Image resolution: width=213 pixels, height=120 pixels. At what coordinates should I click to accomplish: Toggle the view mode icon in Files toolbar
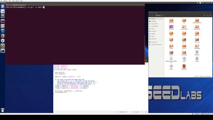208,15
